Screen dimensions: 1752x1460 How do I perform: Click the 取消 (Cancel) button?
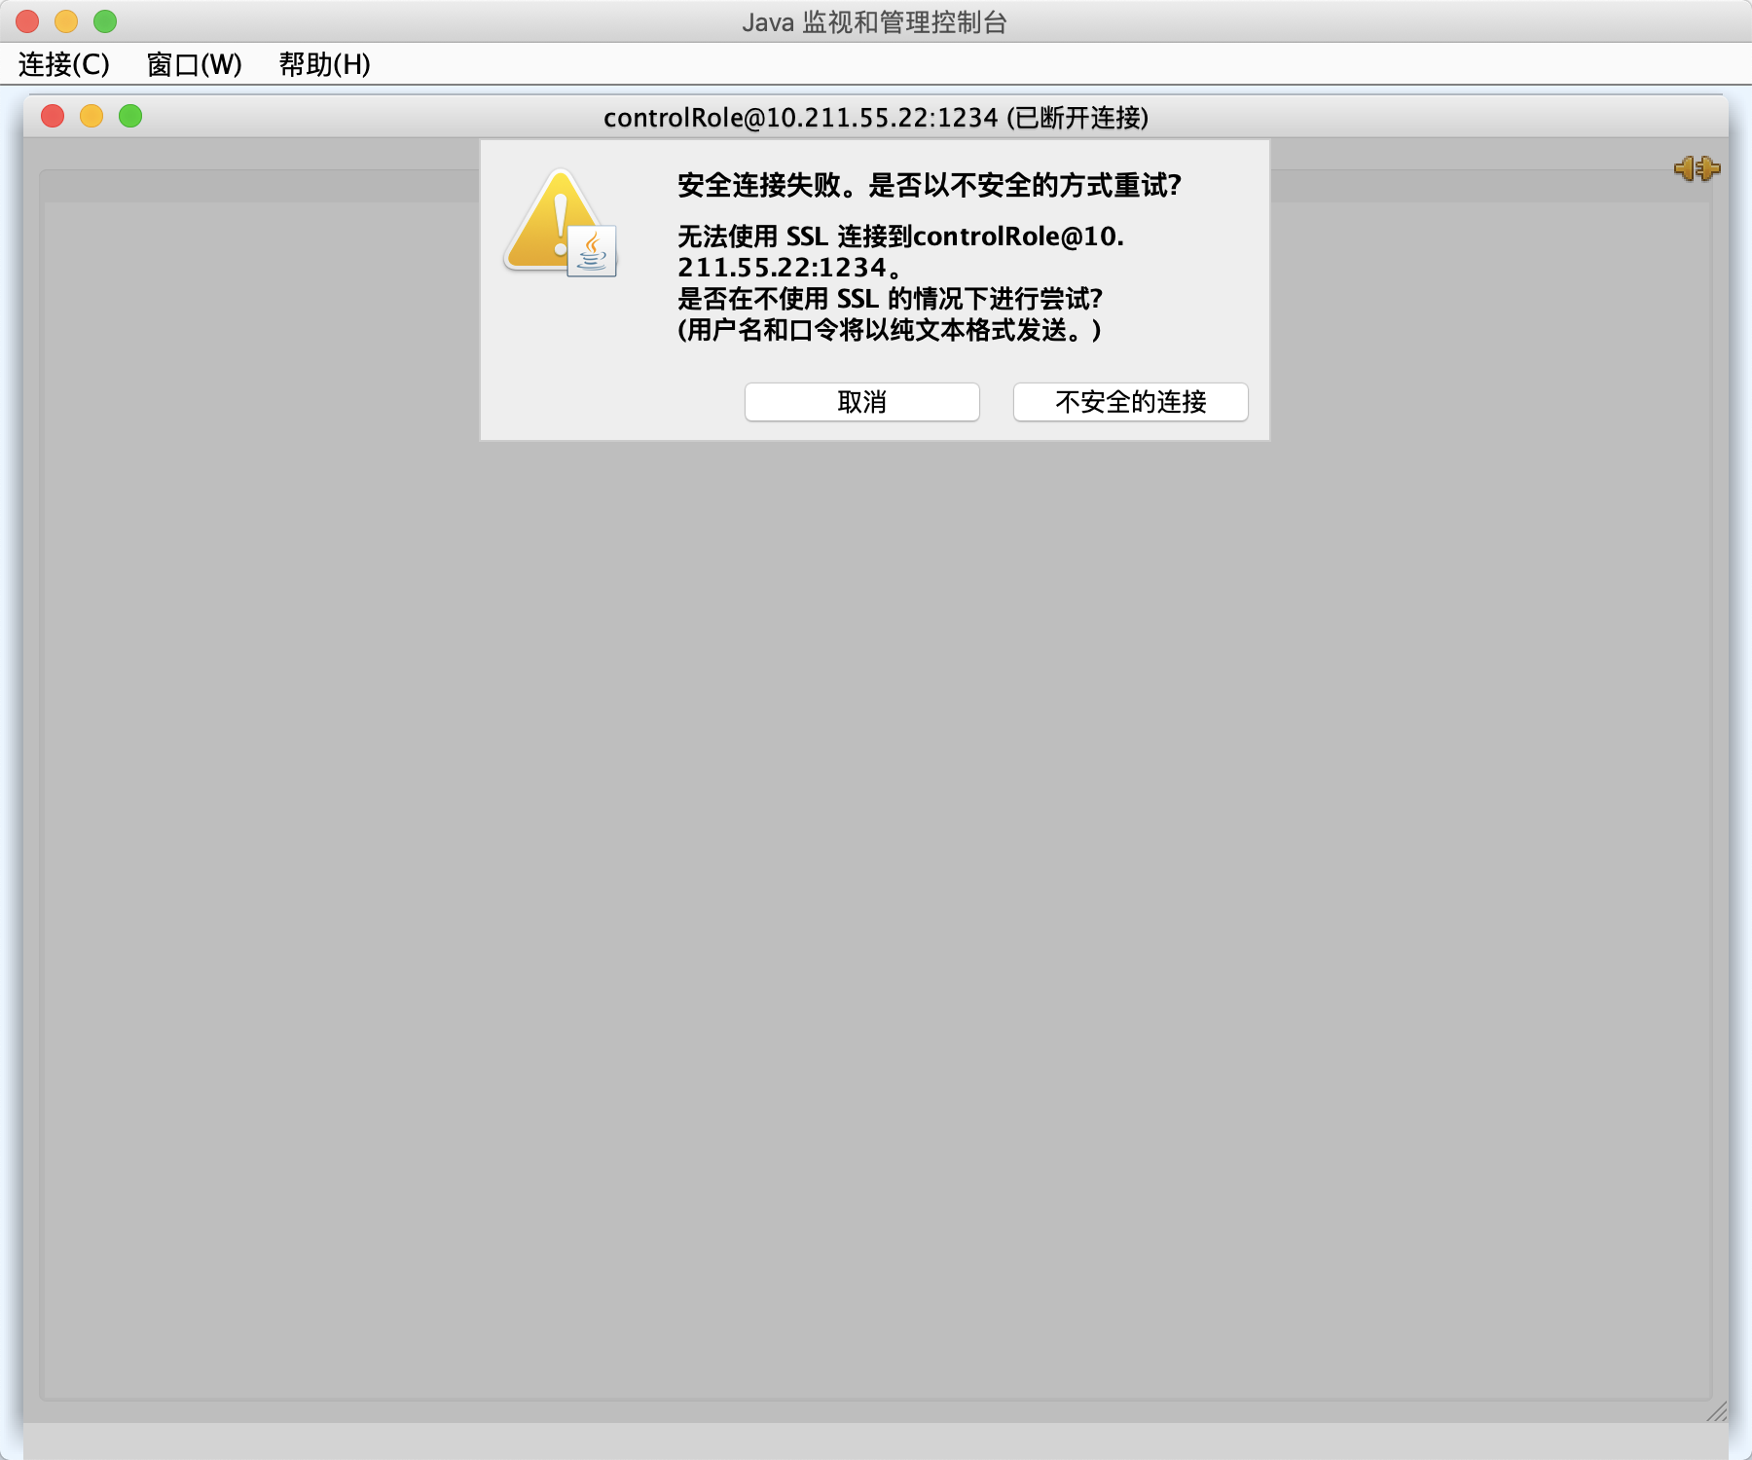point(861,402)
